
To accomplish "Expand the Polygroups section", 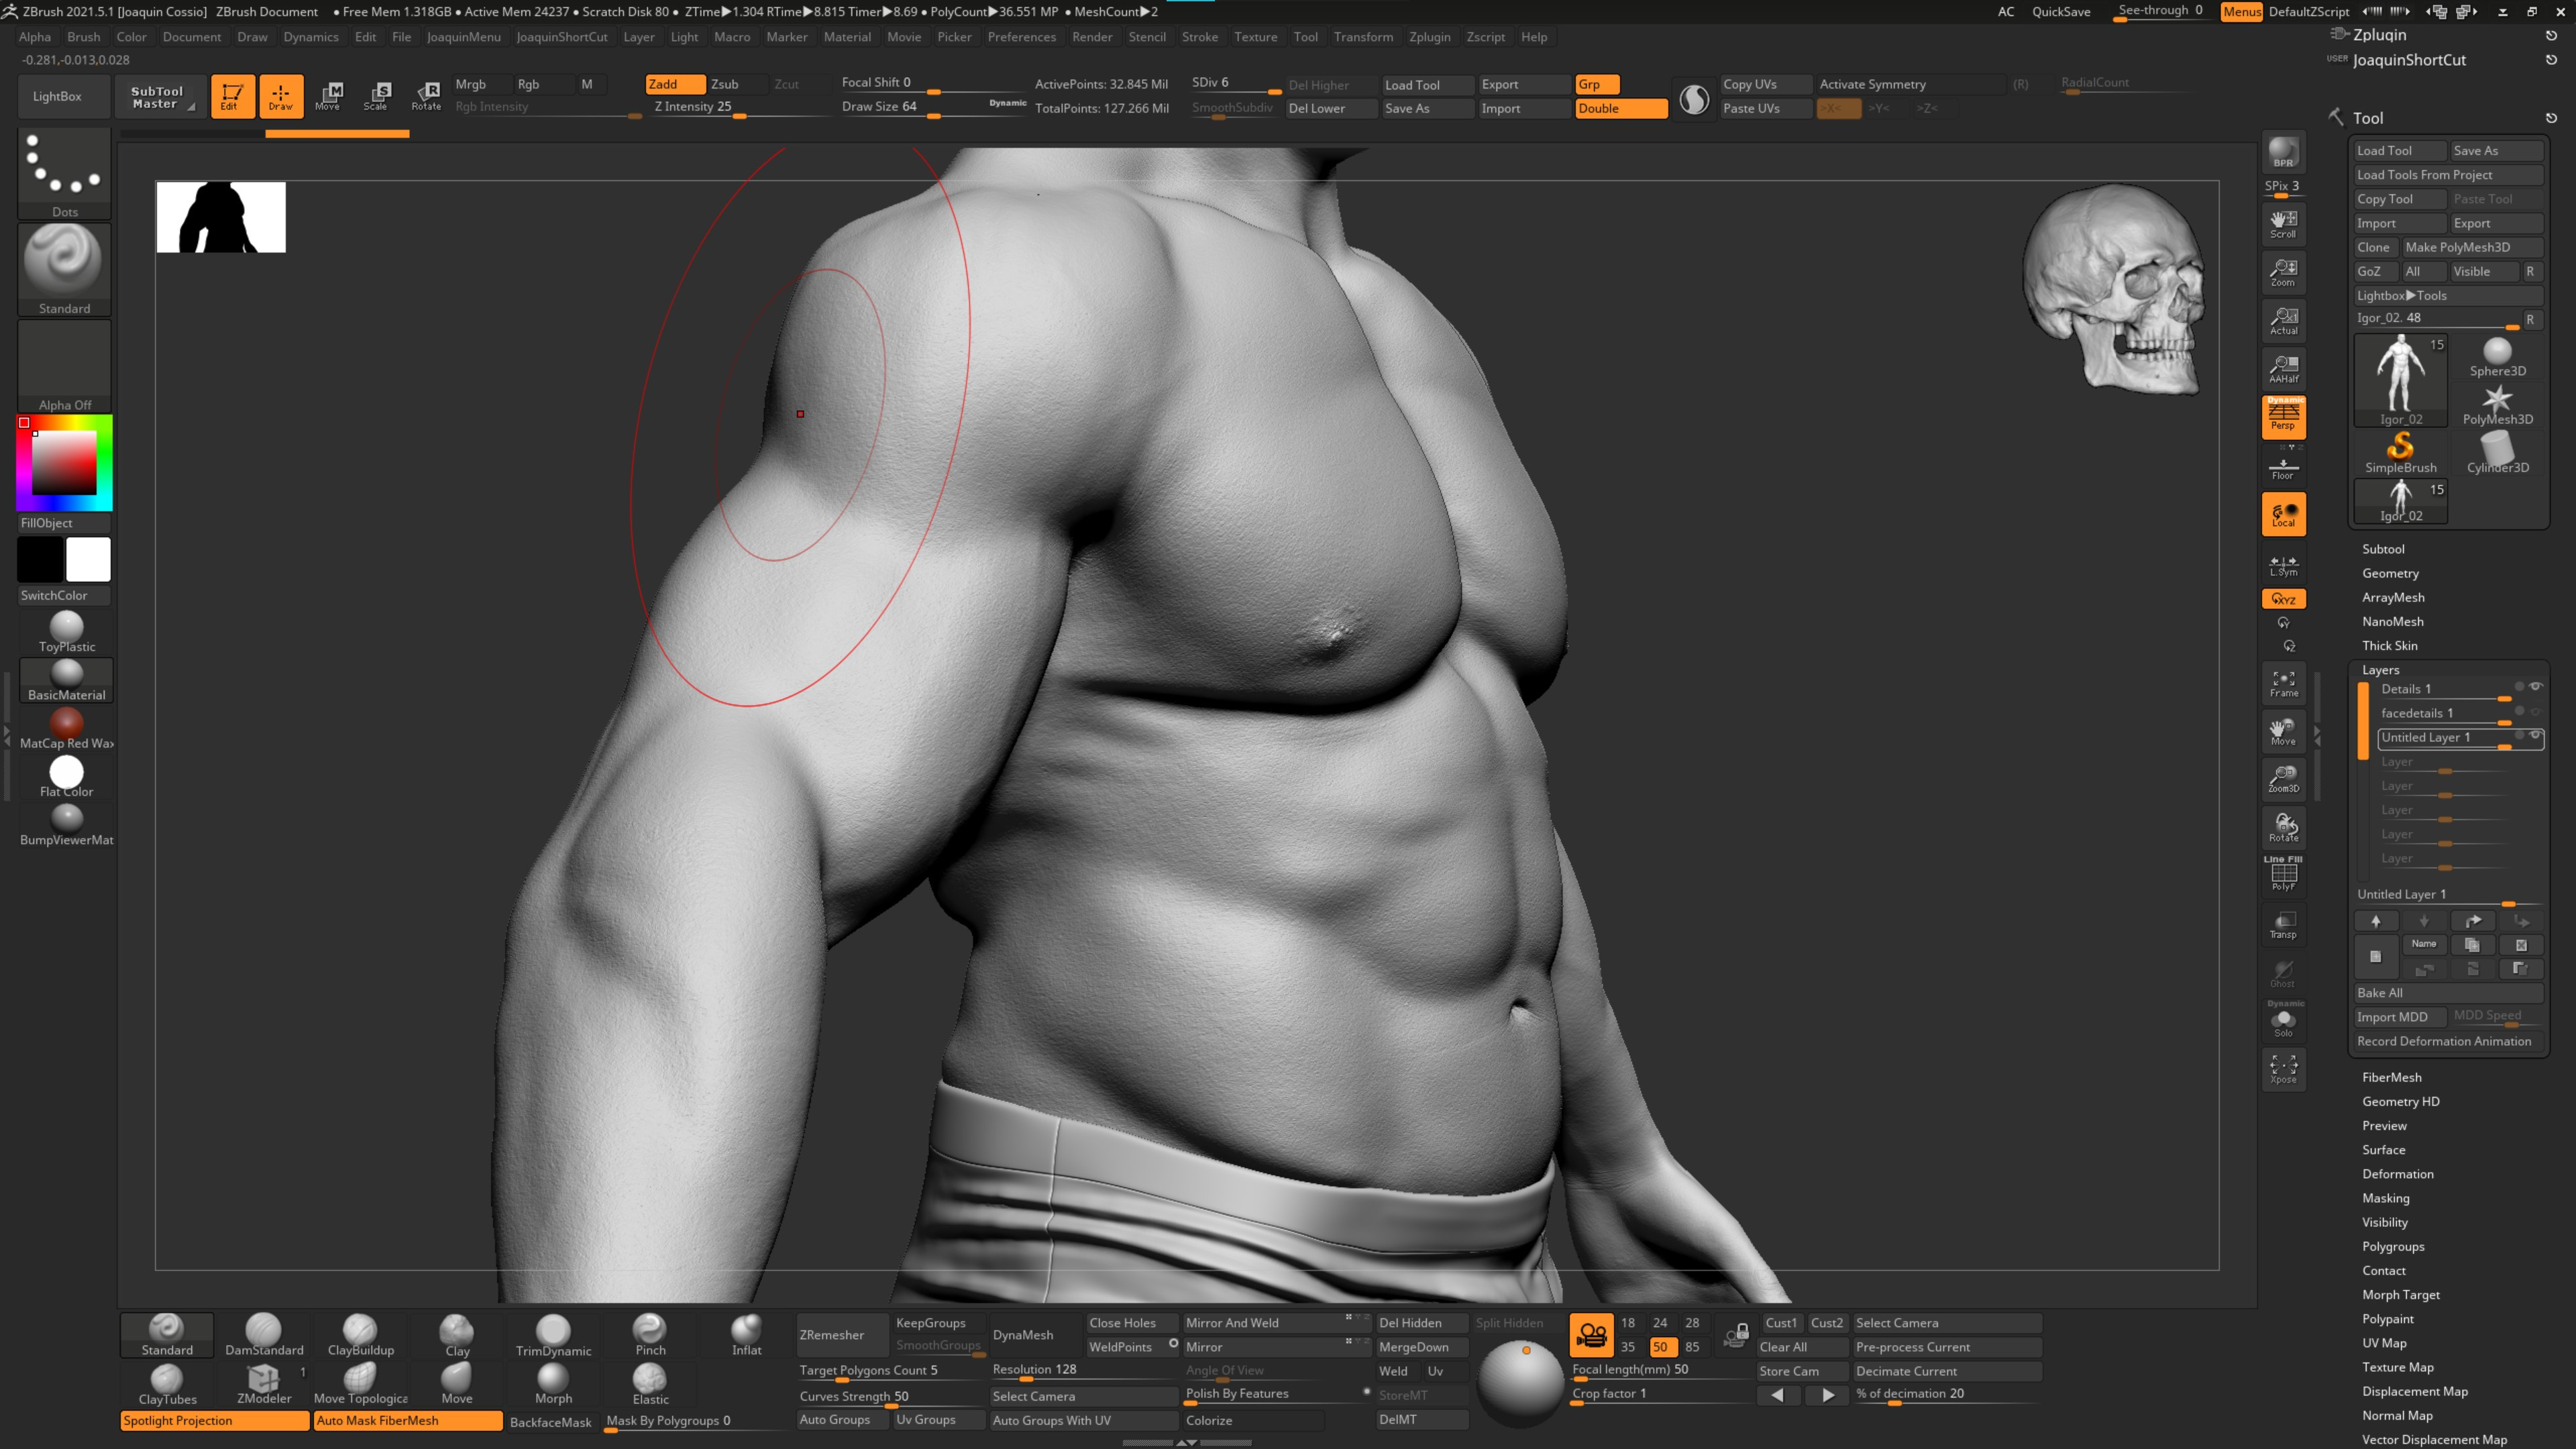I will (x=2393, y=1246).
